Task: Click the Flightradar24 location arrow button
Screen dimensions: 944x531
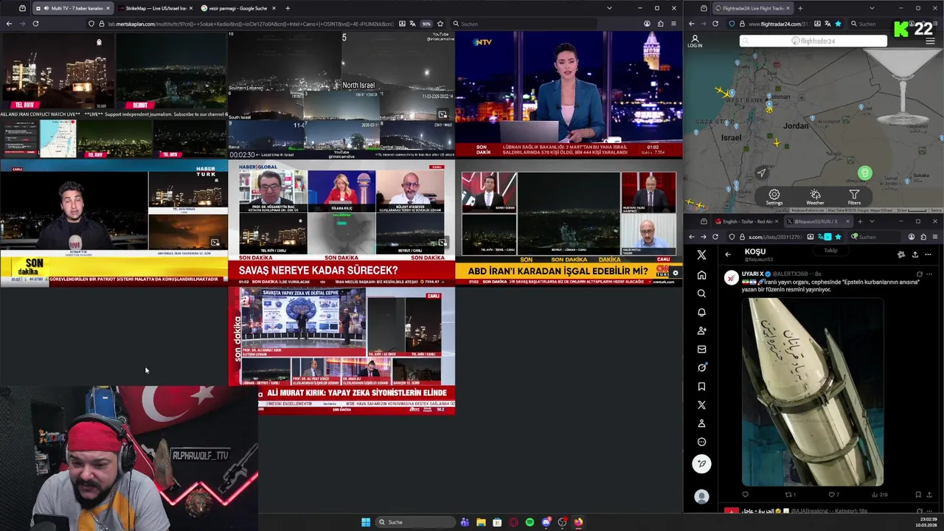Action: (x=762, y=173)
